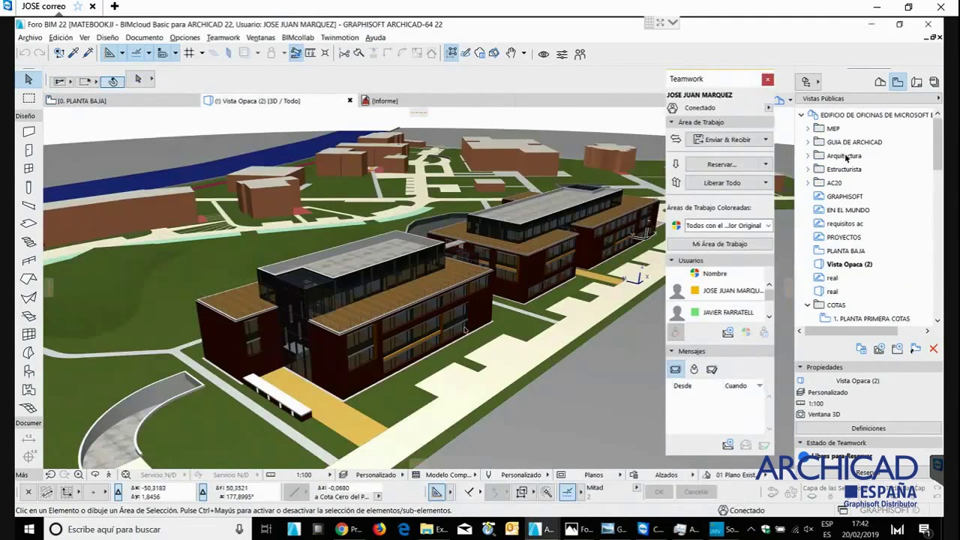The image size is (960, 540).
Task: Select the Marquee tool in the toolbox
Action: tap(28, 98)
